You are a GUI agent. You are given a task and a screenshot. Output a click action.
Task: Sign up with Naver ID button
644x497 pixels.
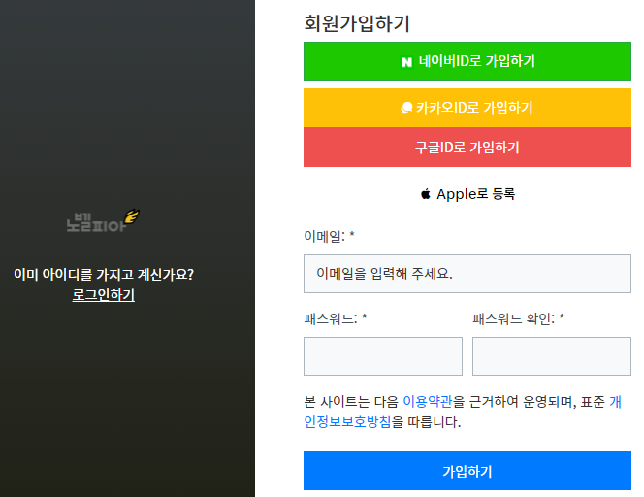tap(467, 61)
